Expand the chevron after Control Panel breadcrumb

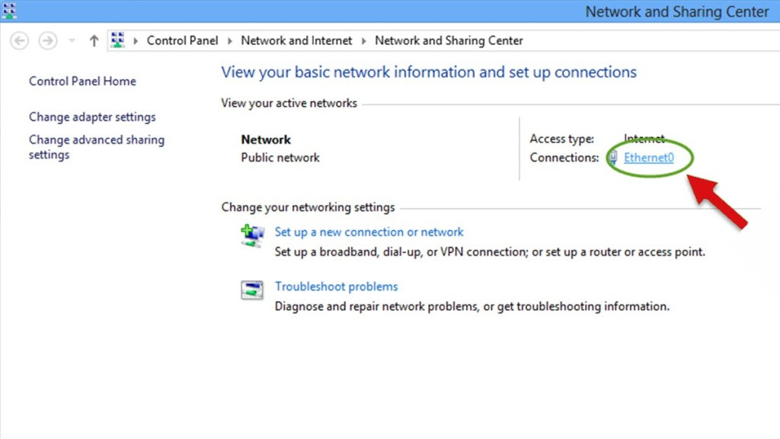229,41
